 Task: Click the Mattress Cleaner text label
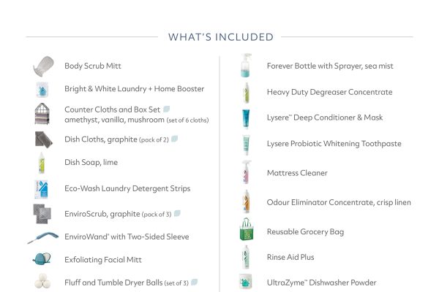coord(297,173)
